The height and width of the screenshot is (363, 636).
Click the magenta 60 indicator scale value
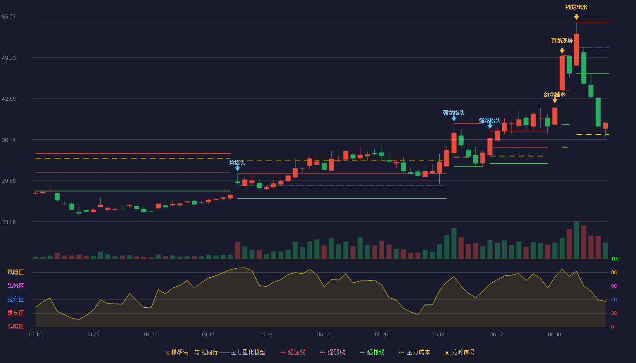(614, 286)
